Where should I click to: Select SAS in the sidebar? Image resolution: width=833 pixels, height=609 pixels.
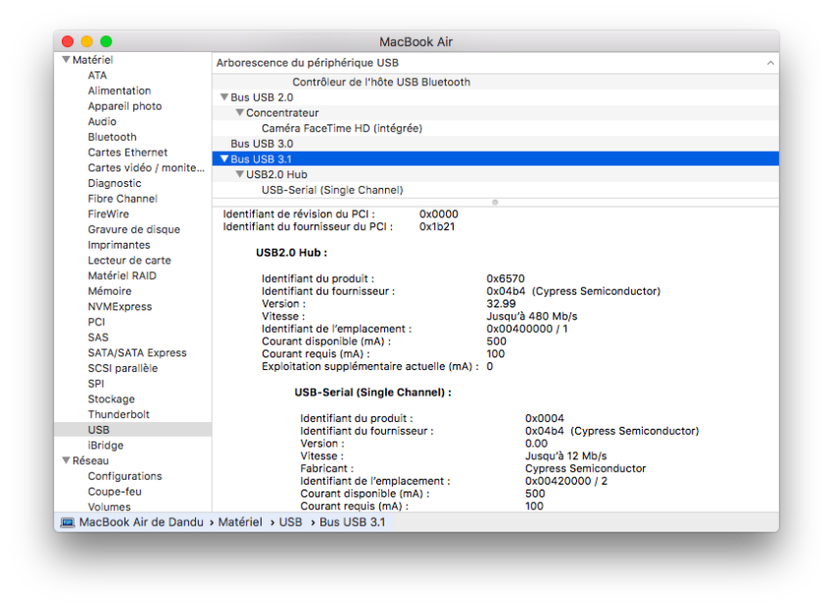coord(98,337)
